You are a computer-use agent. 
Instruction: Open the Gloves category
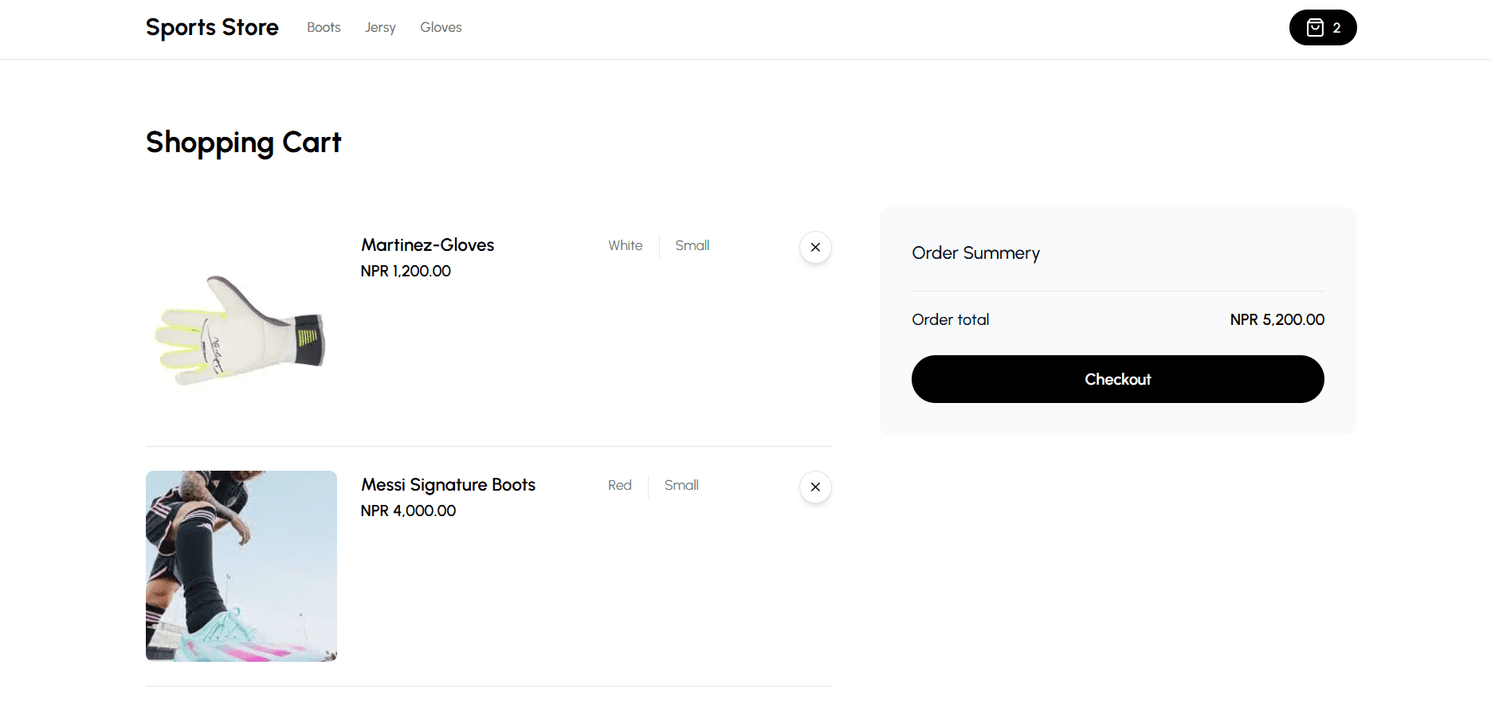pos(441,27)
